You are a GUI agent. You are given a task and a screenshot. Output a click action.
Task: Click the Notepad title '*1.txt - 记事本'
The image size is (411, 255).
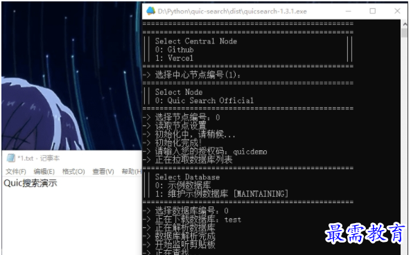click(x=39, y=158)
